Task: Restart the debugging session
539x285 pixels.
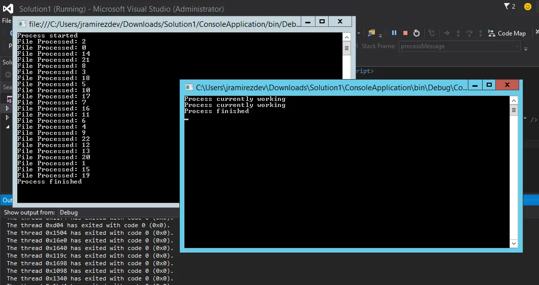Action: pos(416,33)
